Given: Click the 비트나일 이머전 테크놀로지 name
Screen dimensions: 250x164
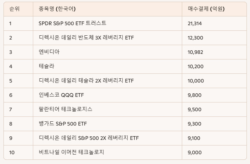Looking at the screenshot, I should point(71,152).
